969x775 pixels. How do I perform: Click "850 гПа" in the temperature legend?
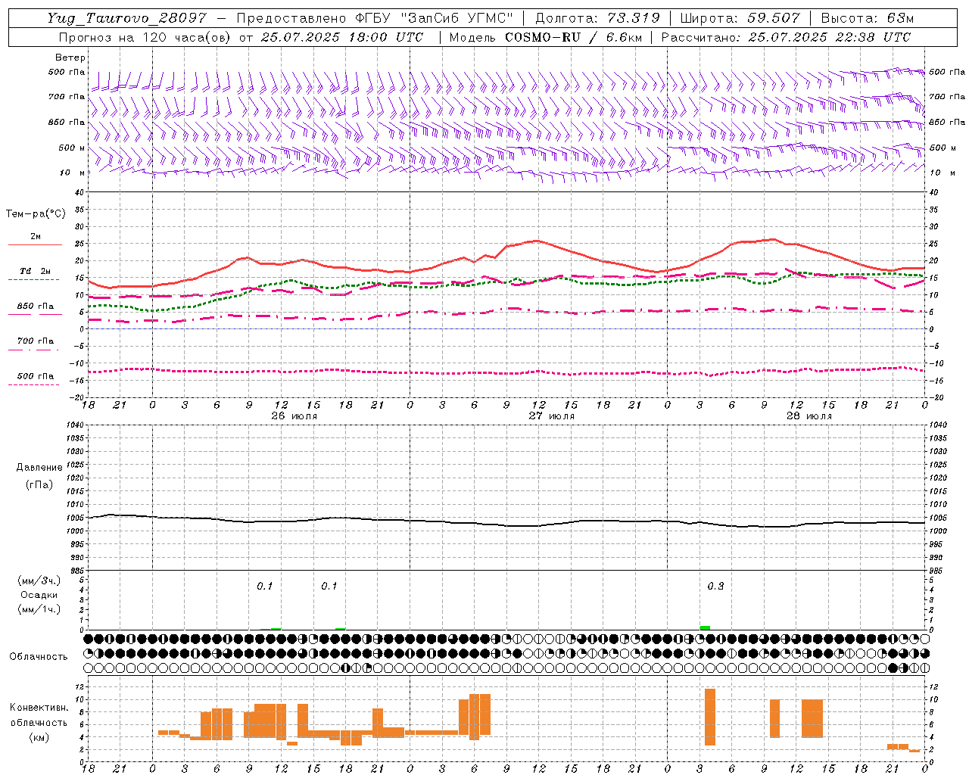point(36,306)
